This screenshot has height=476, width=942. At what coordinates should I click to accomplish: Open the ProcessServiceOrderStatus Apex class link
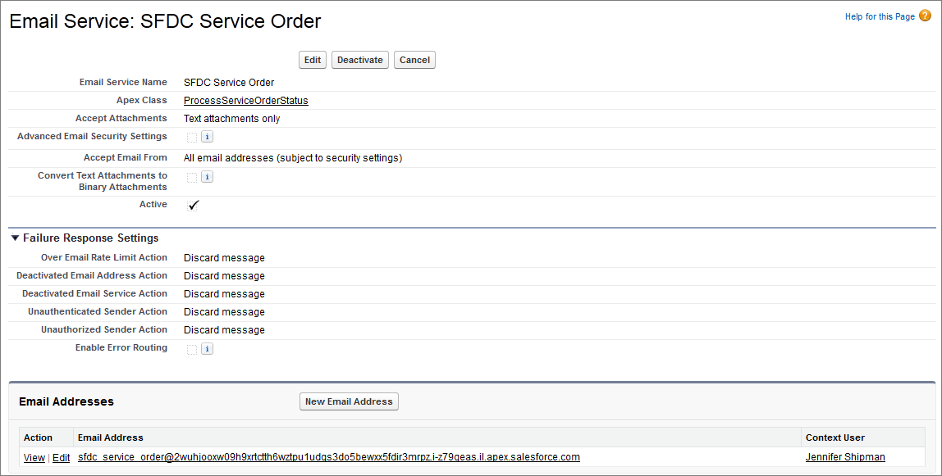coord(245,101)
